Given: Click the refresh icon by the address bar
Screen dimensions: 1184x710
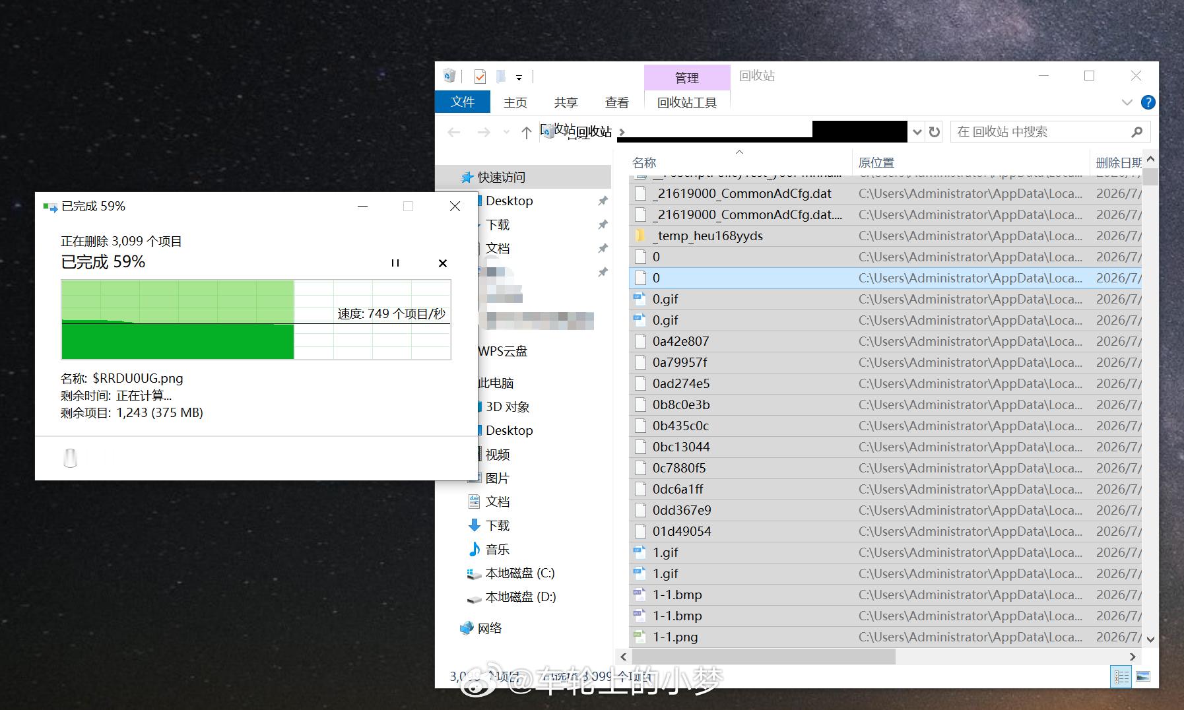Looking at the screenshot, I should 934,132.
